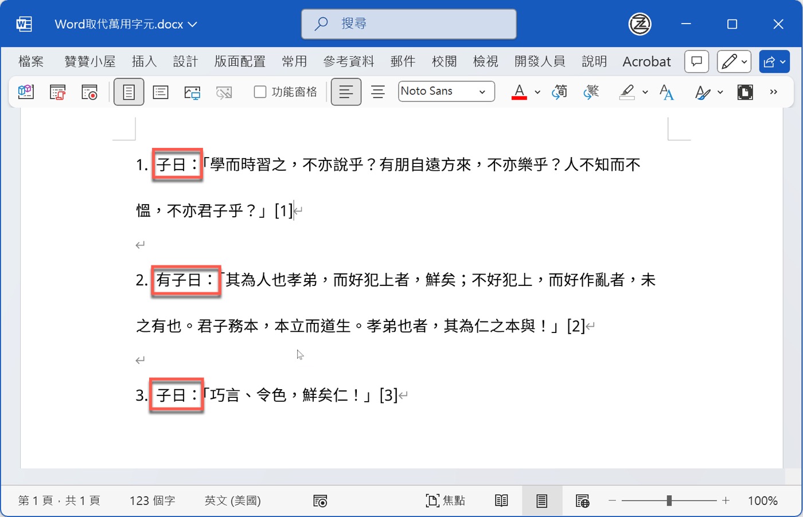Click the citation [1] in document
Image resolution: width=803 pixels, height=517 pixels.
(284, 210)
